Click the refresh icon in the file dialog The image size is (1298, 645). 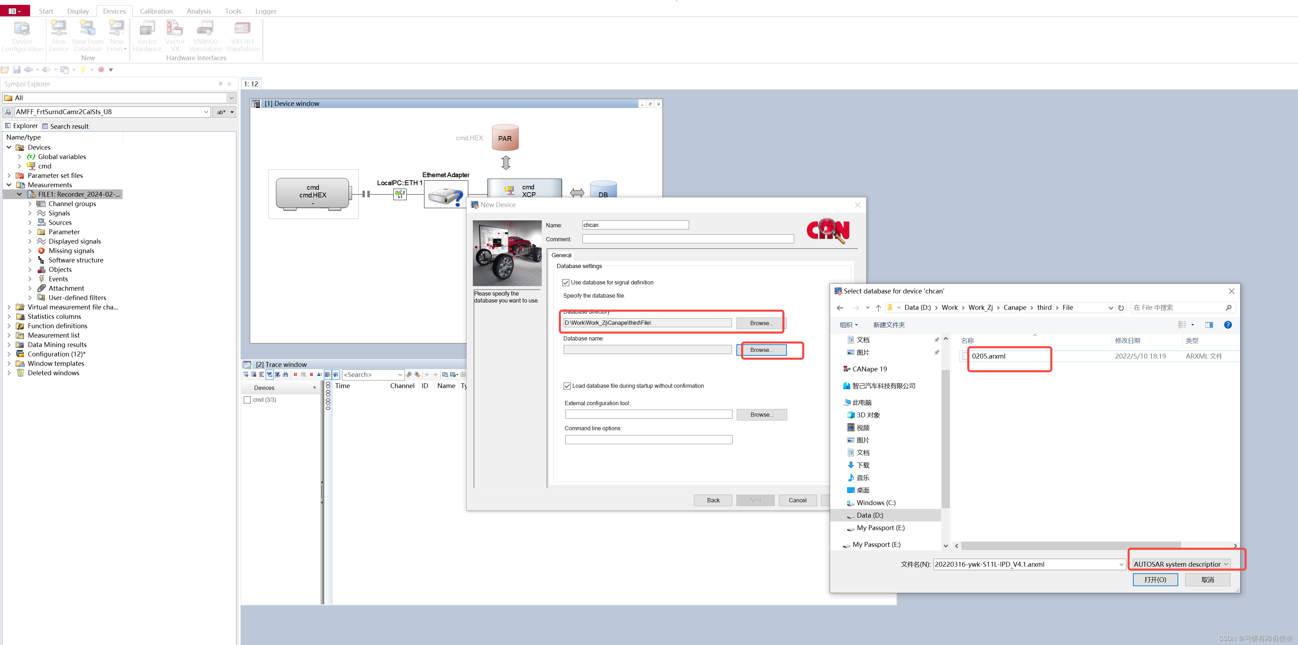coord(1121,308)
